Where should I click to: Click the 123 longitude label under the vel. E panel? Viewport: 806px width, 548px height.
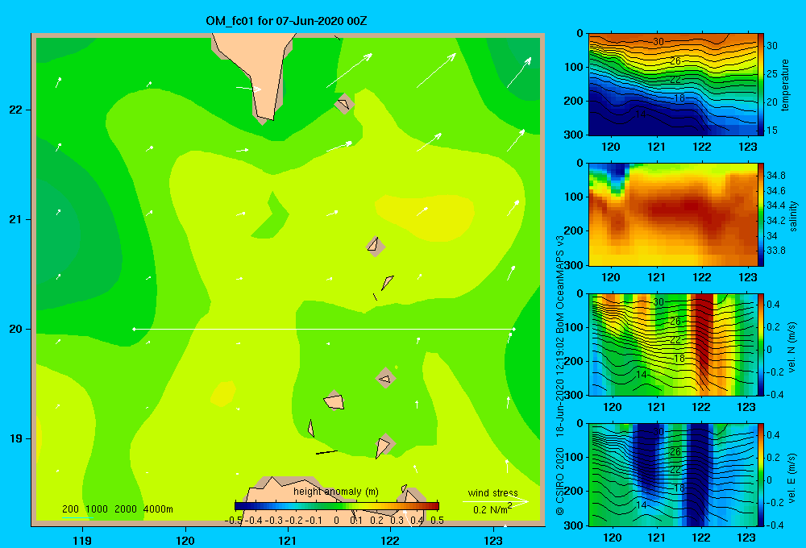pyautogui.click(x=746, y=538)
